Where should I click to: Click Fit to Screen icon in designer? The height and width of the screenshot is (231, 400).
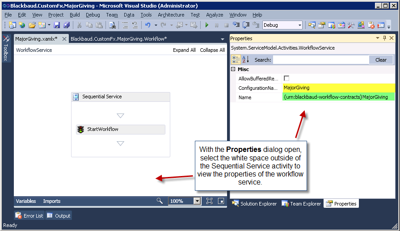pyautogui.click(x=209, y=201)
